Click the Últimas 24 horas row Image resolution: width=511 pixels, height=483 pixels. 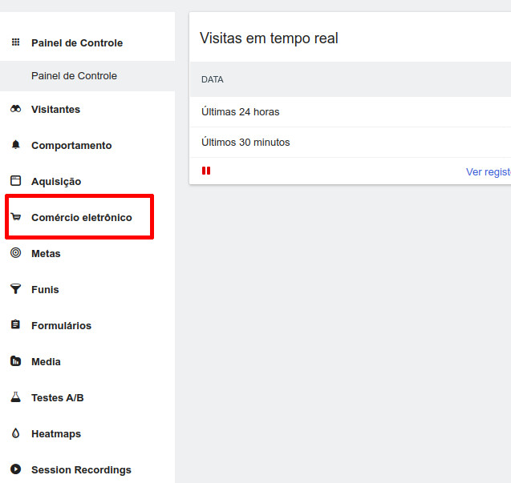pos(241,112)
